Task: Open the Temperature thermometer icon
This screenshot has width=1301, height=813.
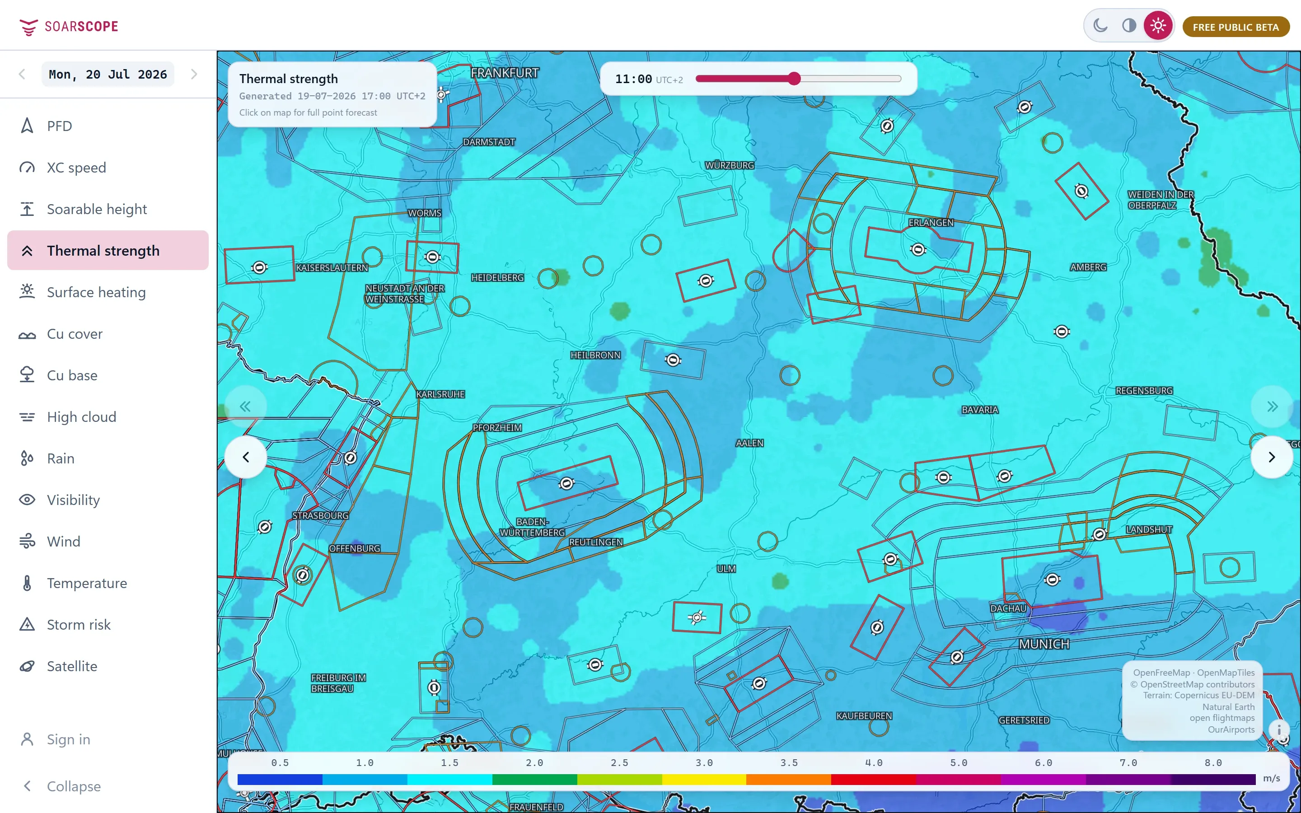Action: click(x=27, y=583)
